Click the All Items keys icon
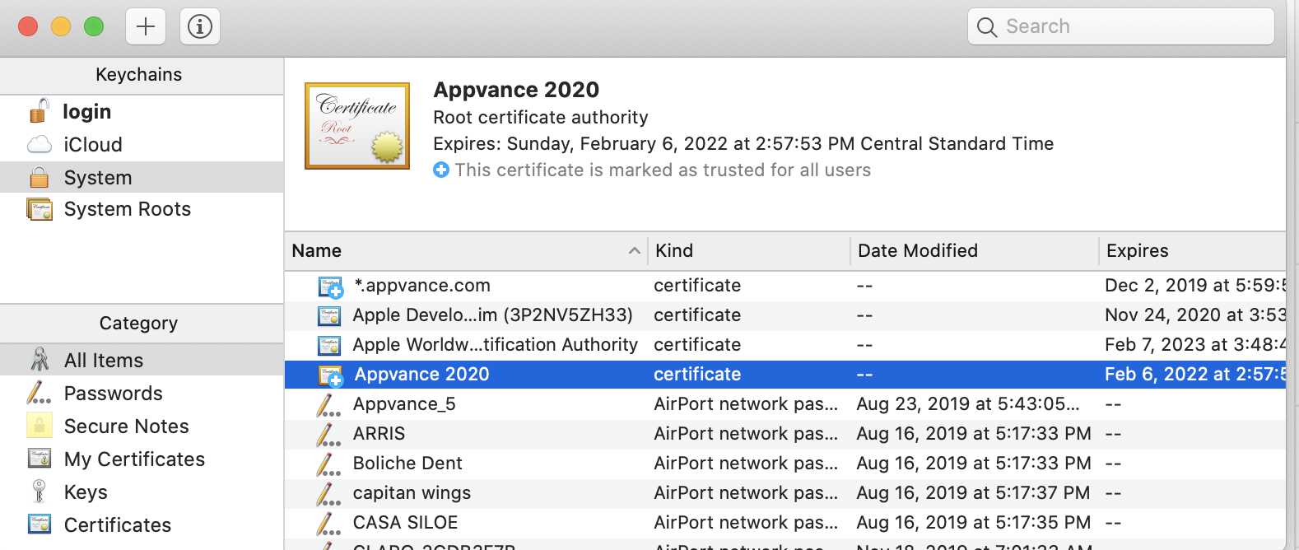 40,360
